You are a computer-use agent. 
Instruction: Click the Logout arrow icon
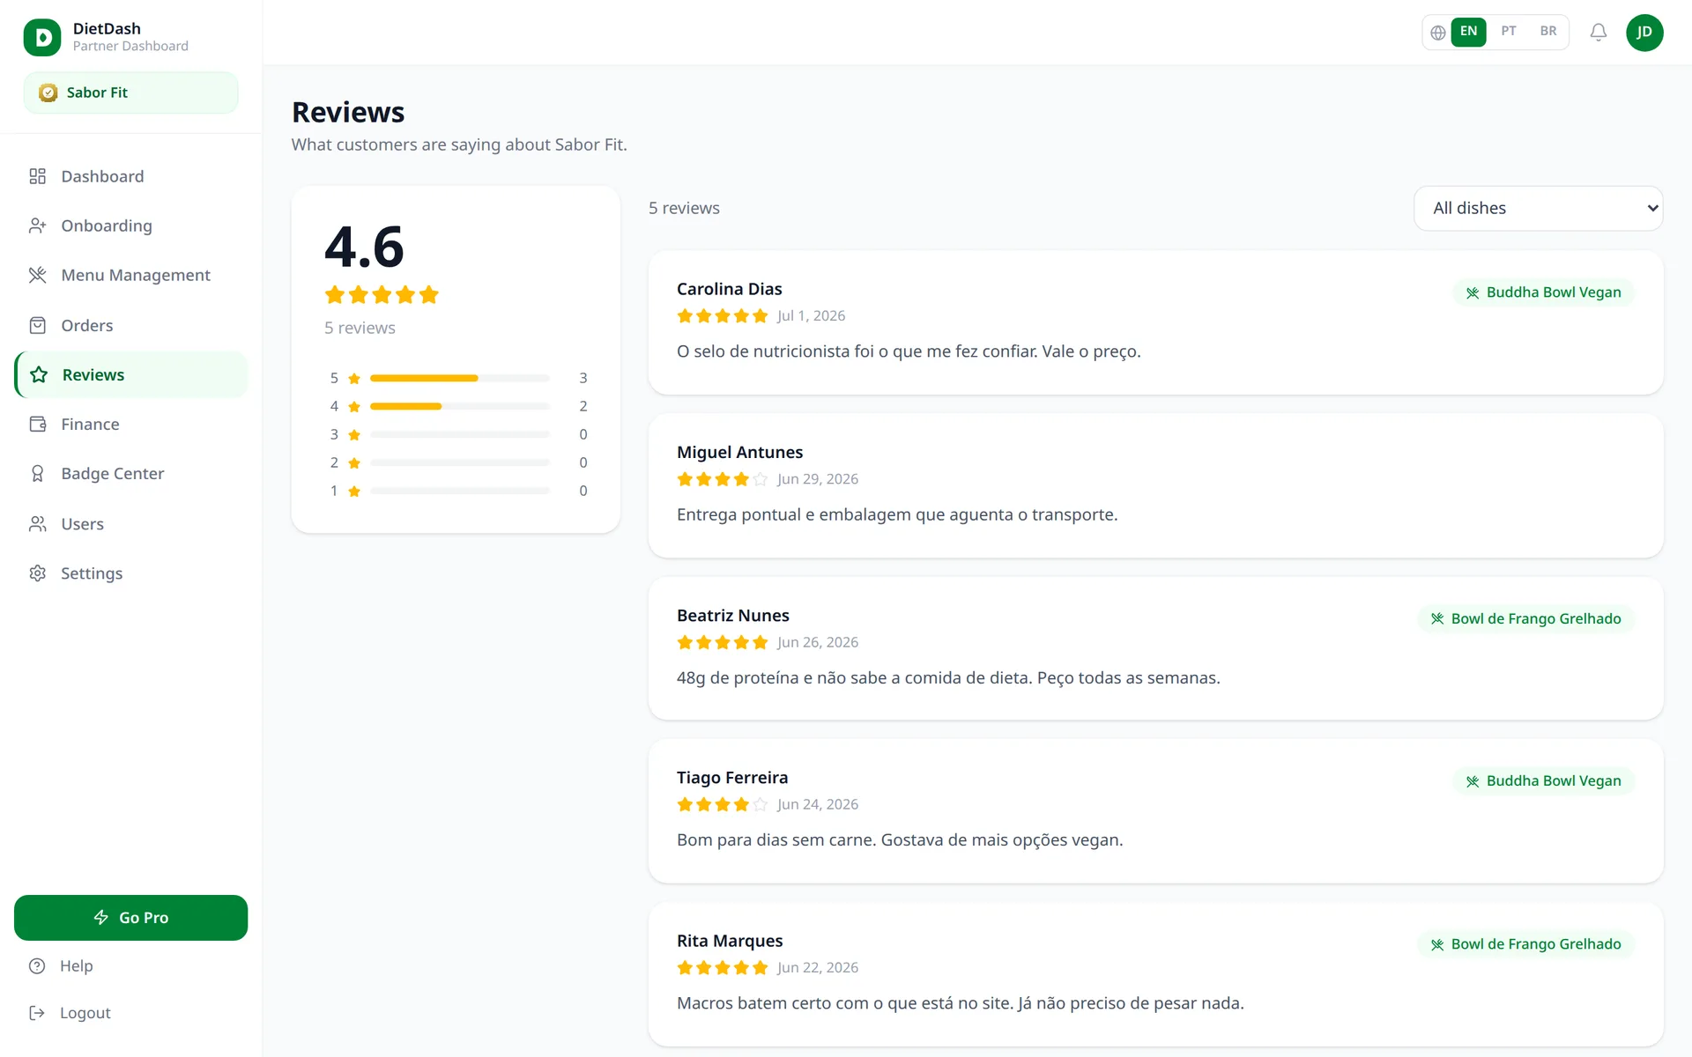(x=37, y=1013)
